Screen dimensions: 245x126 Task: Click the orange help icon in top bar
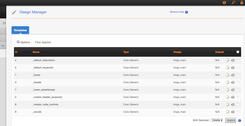pos(224,3)
